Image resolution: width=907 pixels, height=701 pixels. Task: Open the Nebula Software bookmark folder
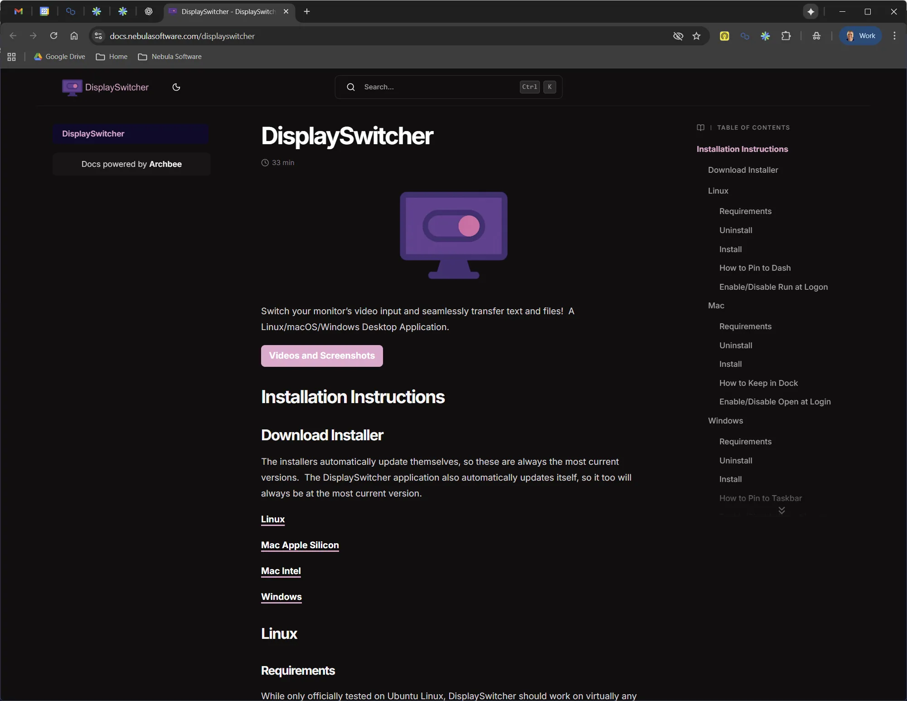tap(170, 57)
